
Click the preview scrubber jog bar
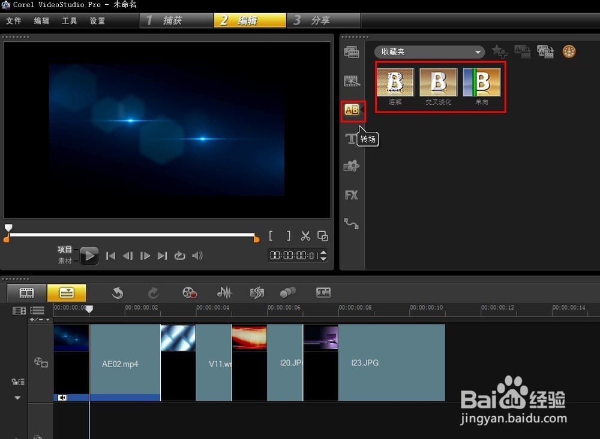[x=131, y=235]
